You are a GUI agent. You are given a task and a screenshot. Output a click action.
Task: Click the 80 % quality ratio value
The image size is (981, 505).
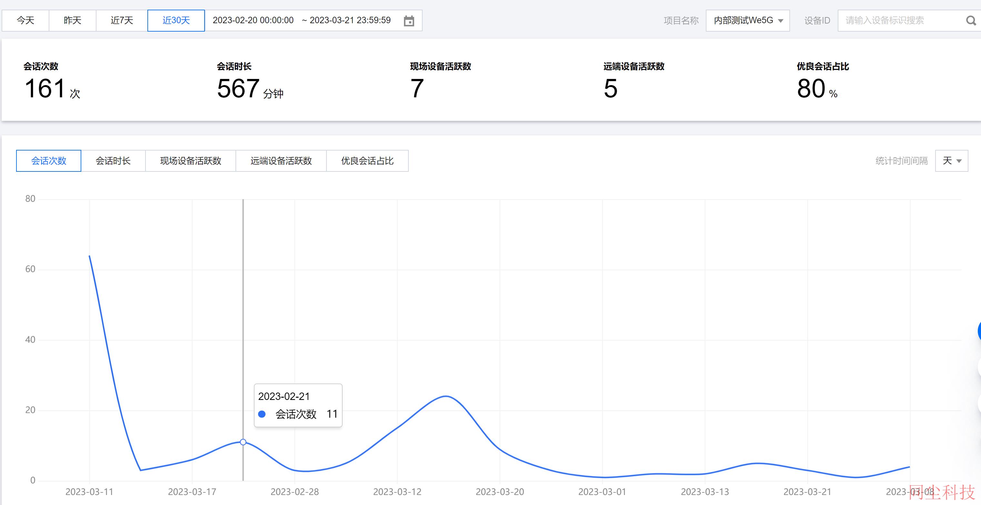click(817, 89)
